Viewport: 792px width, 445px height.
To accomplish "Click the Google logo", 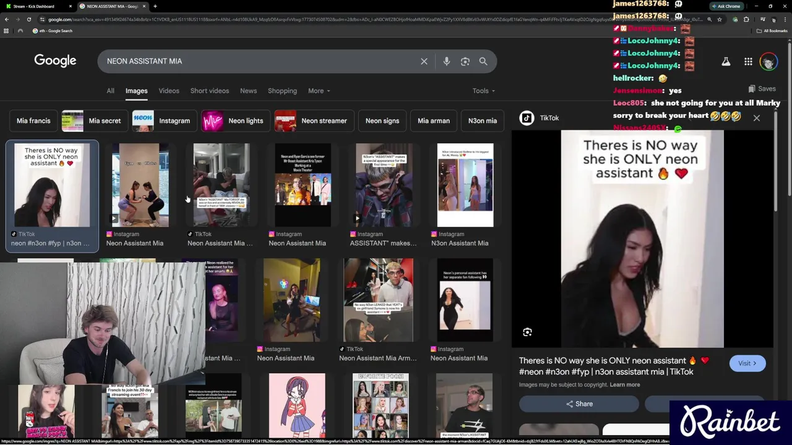I will [x=55, y=61].
